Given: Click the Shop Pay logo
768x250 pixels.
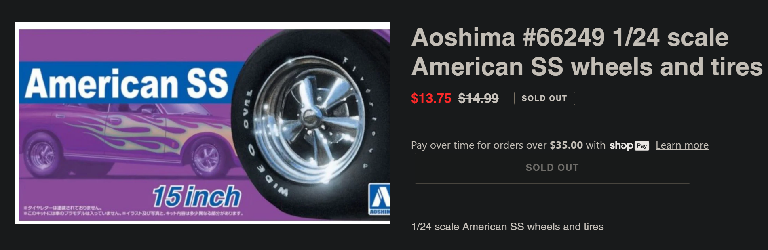Looking at the screenshot, I should point(629,145).
